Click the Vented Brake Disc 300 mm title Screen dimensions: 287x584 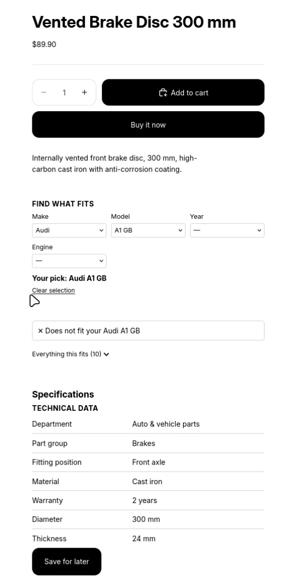[134, 23]
